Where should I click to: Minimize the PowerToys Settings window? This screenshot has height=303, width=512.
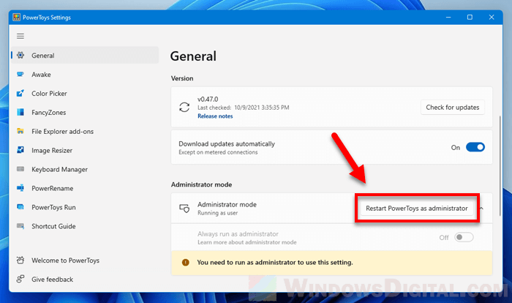tap(448, 18)
